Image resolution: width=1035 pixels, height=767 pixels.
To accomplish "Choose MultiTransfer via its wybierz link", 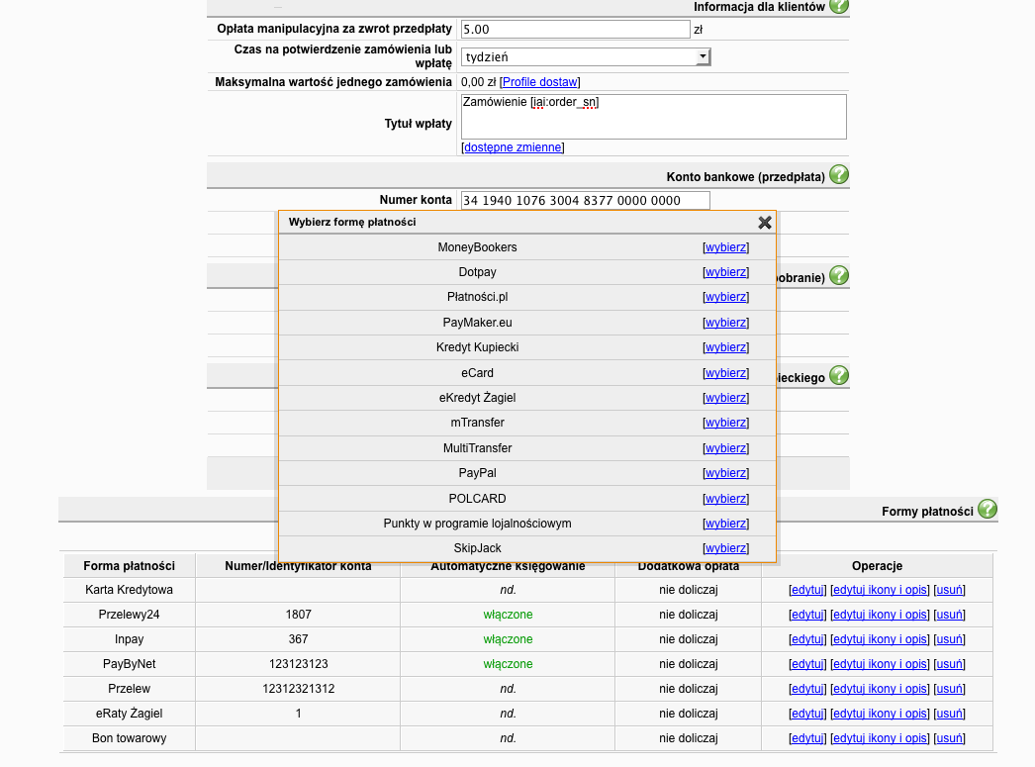I will point(725,448).
